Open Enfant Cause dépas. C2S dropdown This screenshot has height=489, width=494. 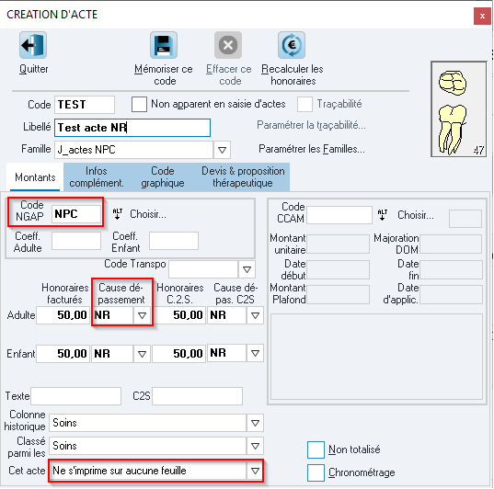pos(255,354)
